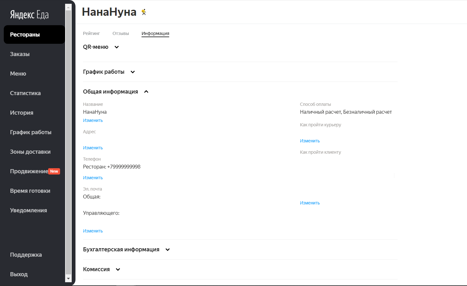Expand the QR-меню section
This screenshot has width=467, height=286.
(117, 47)
